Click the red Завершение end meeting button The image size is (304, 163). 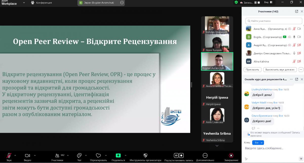pyautogui.click(x=231, y=157)
